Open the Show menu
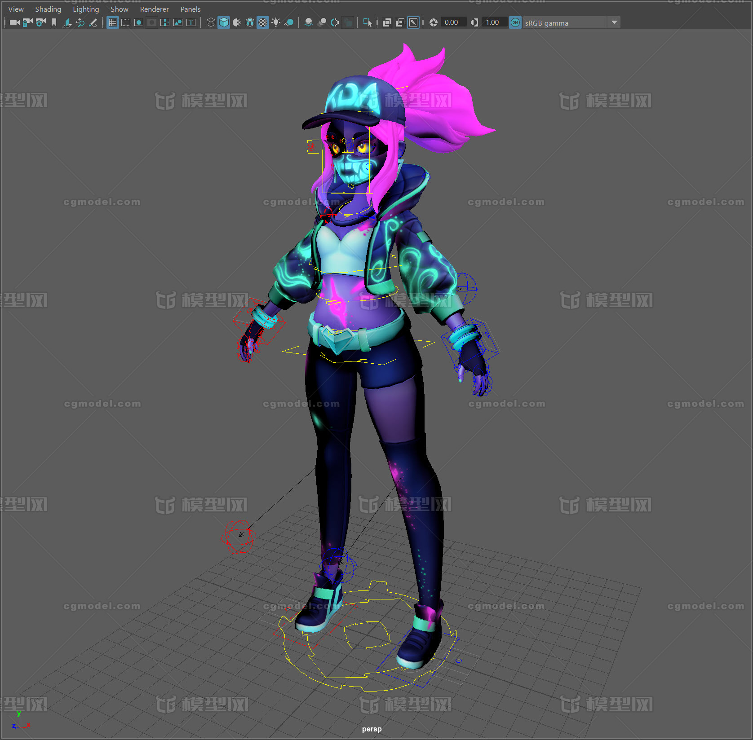The height and width of the screenshot is (740, 753). 120,9
